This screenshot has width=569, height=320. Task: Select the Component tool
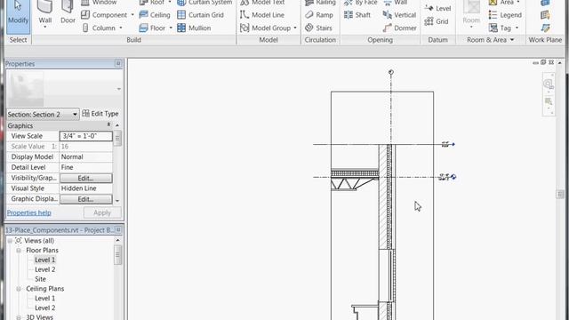coord(105,15)
